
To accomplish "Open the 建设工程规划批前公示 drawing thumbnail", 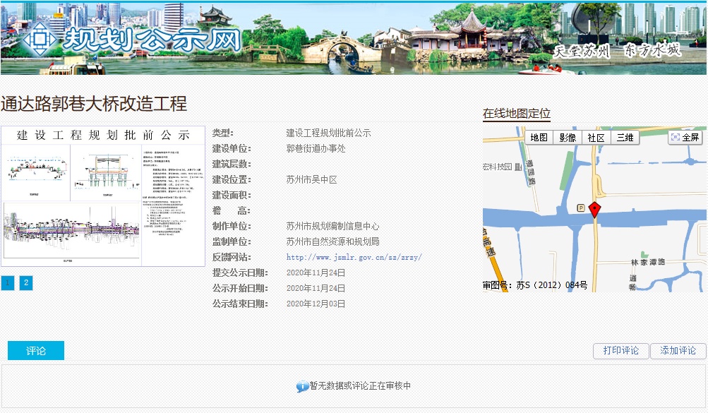I will pos(103,196).
